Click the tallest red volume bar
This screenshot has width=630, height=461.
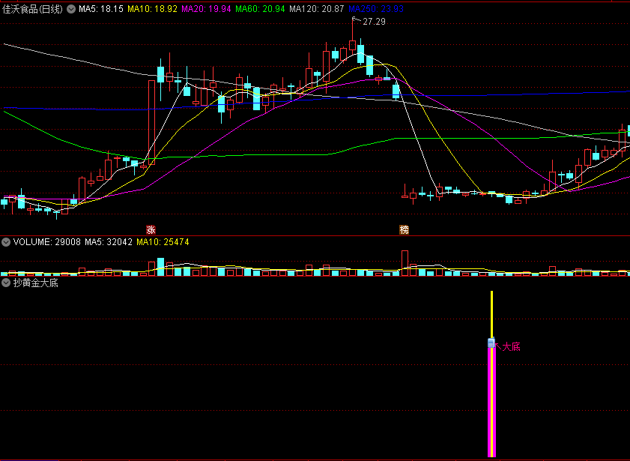click(405, 263)
